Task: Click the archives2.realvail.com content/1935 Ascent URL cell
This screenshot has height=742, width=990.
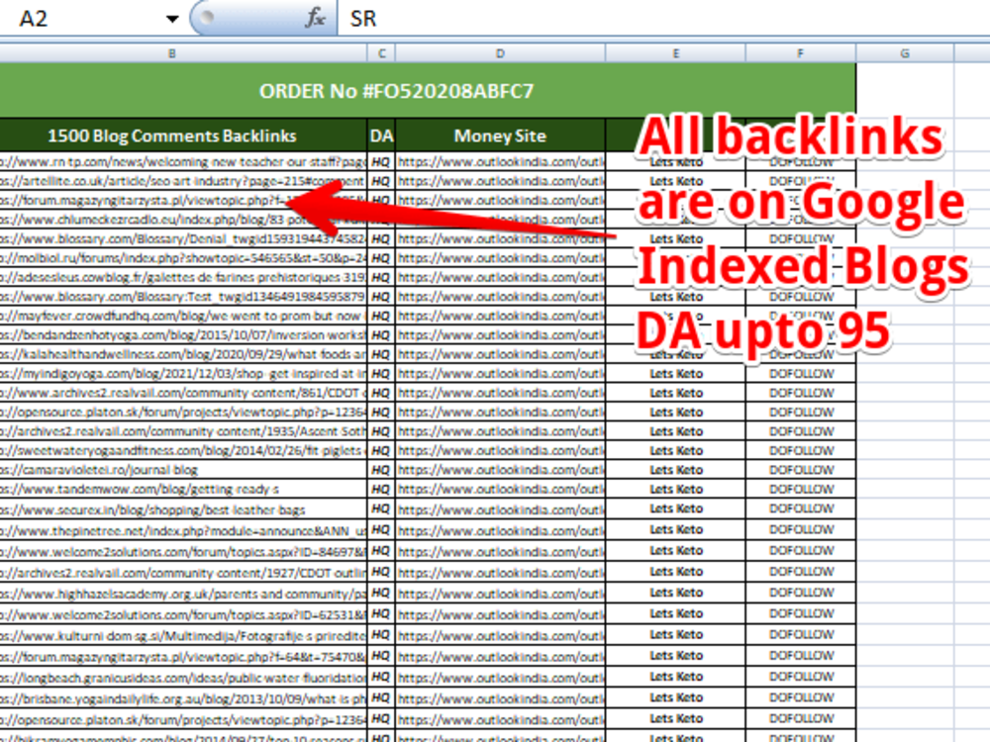Action: 183,431
